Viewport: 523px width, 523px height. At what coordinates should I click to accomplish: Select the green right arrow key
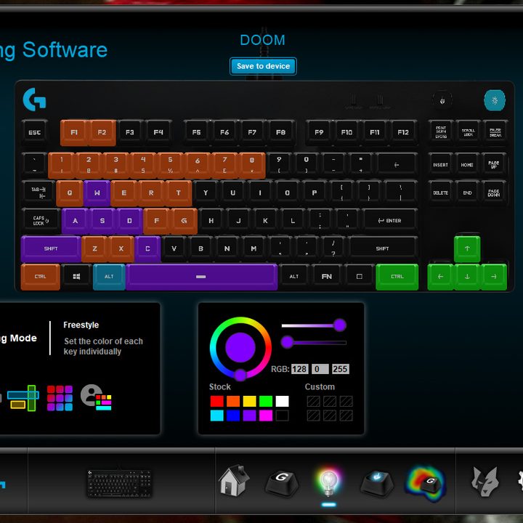point(494,277)
